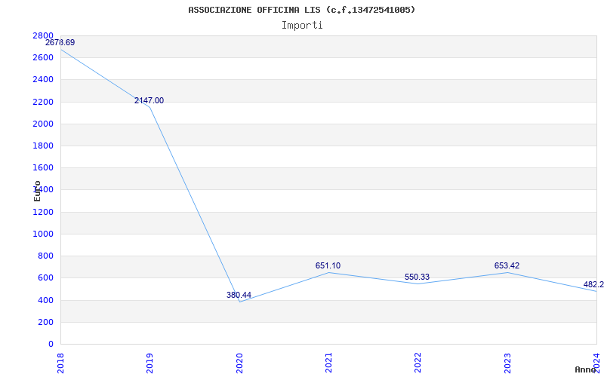Click the 1200 y-axis tick label
This screenshot has width=604, height=377.
point(43,212)
